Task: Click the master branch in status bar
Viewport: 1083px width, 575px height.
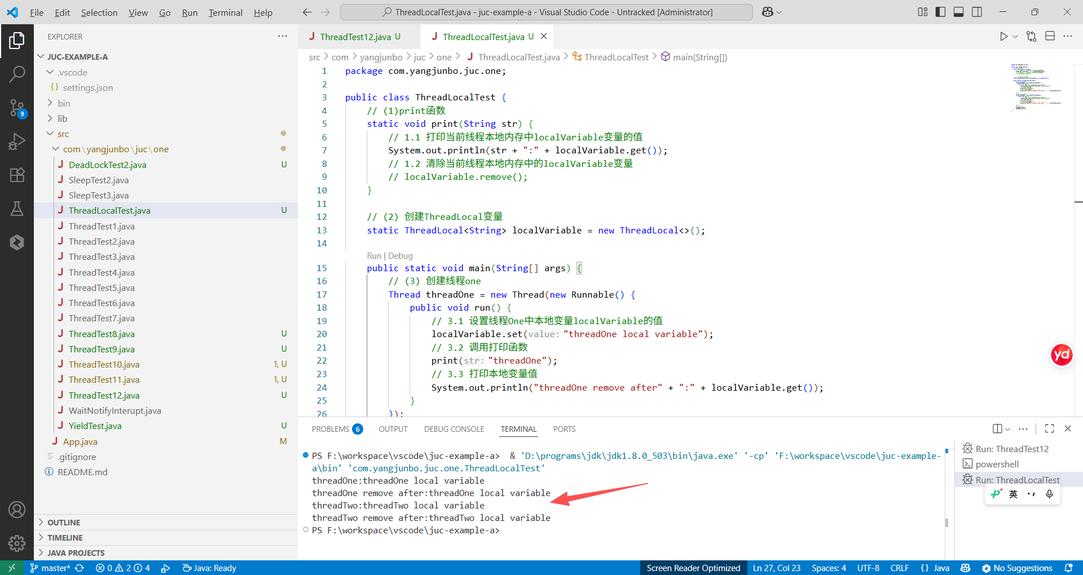Action: click(x=50, y=568)
